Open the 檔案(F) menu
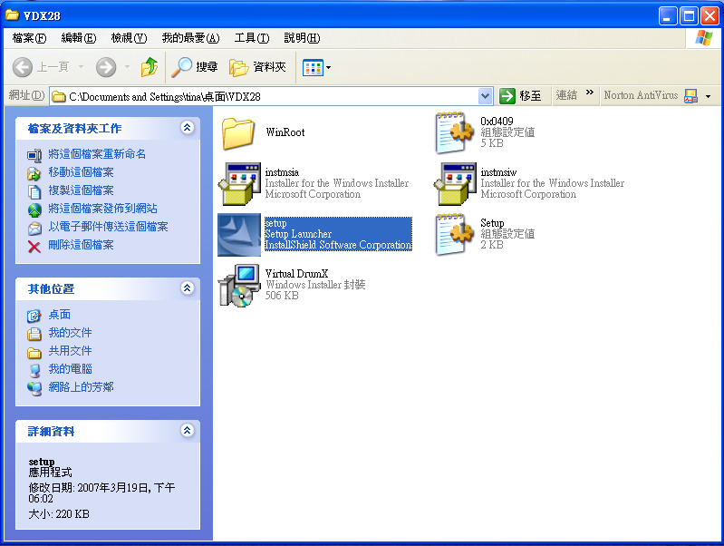Screen dimensions: 724x546 [29, 38]
